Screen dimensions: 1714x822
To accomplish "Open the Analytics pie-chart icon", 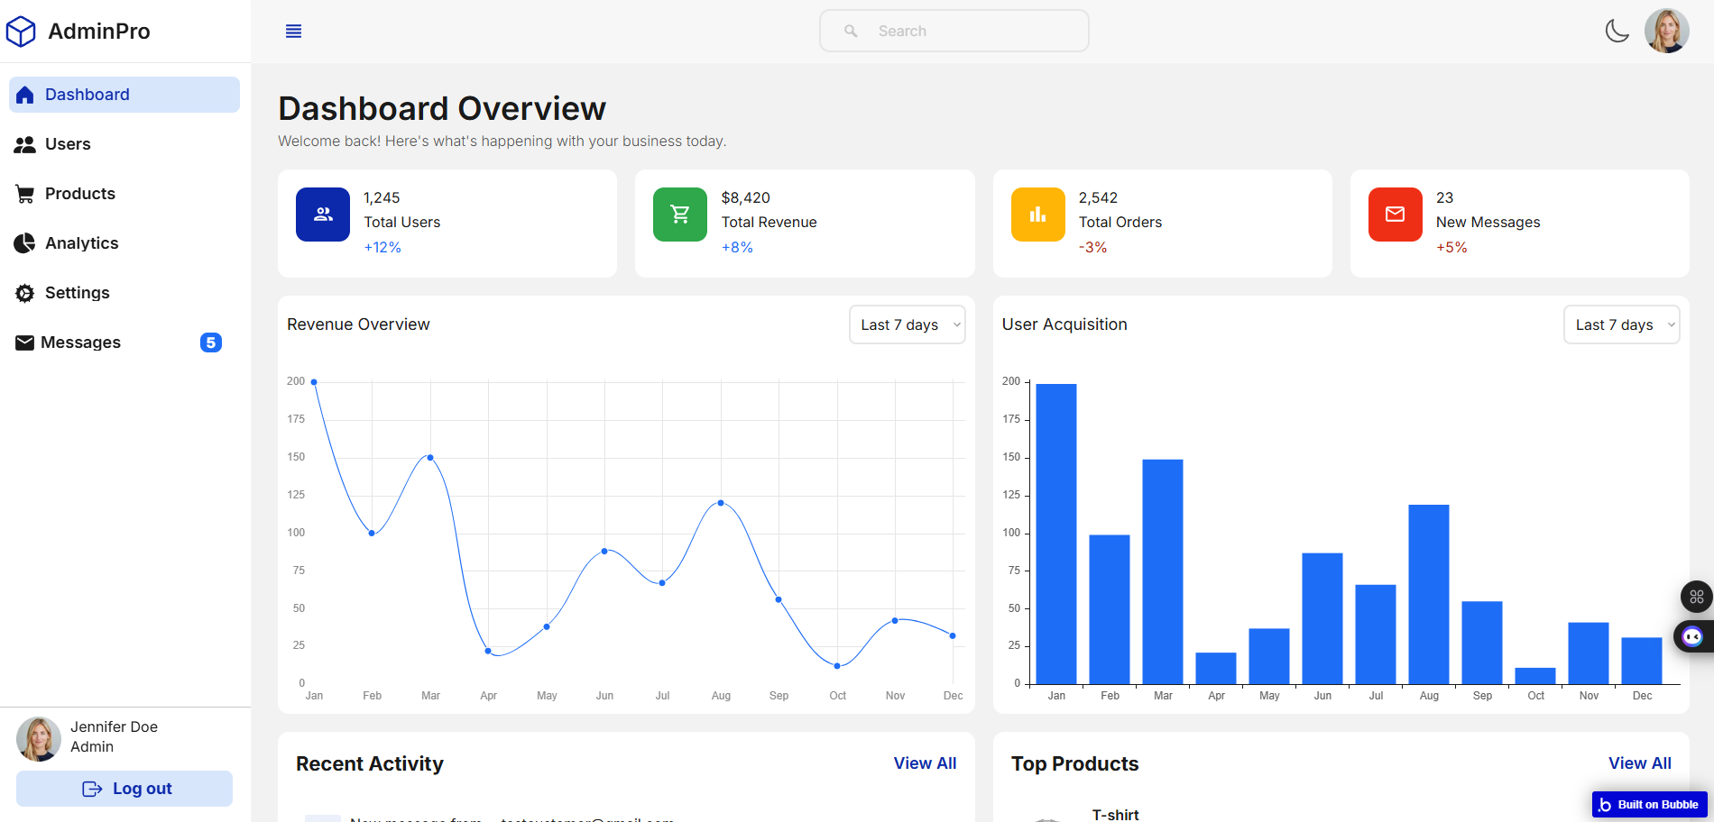I will [24, 242].
